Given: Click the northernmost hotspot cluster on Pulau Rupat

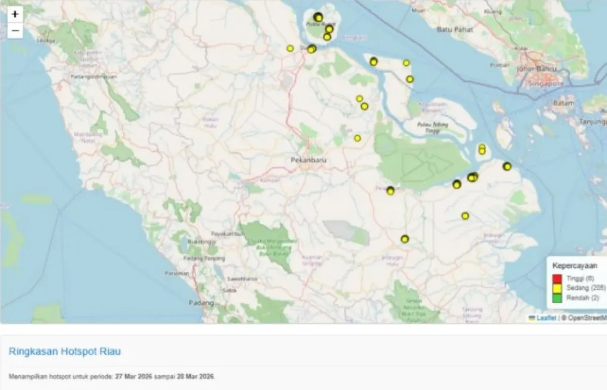Looking at the screenshot, I should (318, 17).
